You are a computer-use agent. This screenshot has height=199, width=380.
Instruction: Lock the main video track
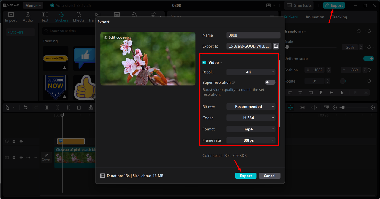[14, 157]
